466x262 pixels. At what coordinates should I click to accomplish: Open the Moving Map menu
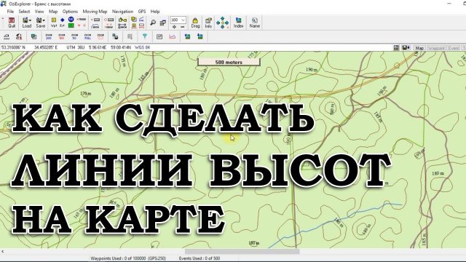[x=95, y=12]
